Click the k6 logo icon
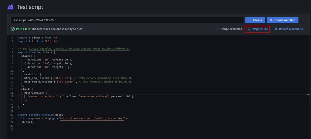Viewport: 311px width, 139px height. coord(10,7)
